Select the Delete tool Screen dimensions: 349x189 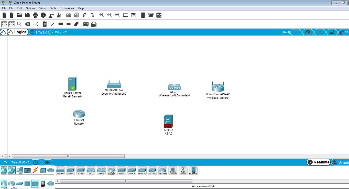coord(27,24)
